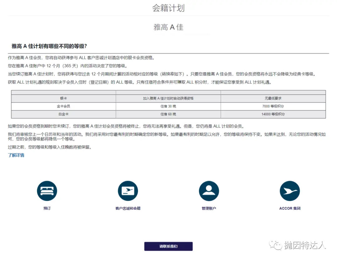This screenshot has height=260, width=337.
Task: Select the 白金卡 tier row
Action: click(63, 114)
